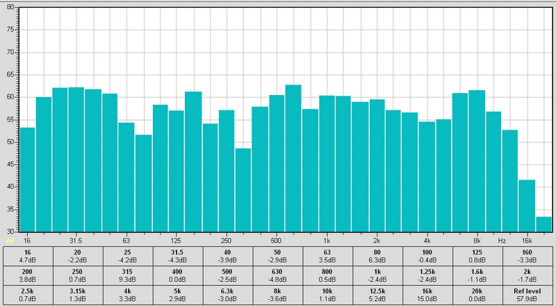
Task: Click the 8k frequency axis label
Action: [477, 241]
